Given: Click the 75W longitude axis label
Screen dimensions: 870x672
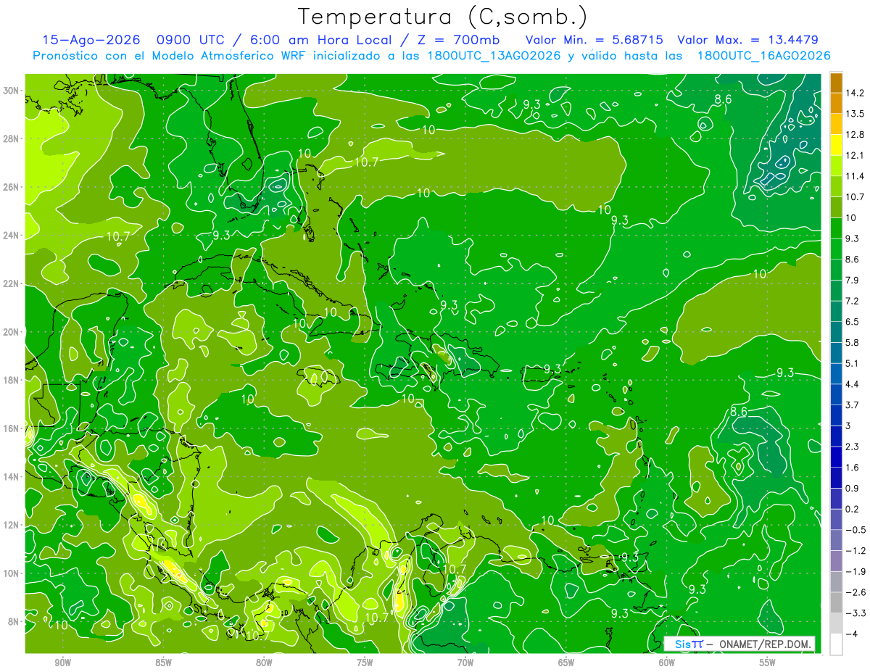Looking at the screenshot, I should [365, 663].
